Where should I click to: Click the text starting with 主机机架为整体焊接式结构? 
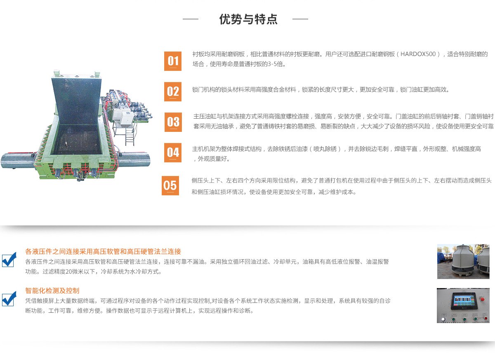click(x=337, y=153)
